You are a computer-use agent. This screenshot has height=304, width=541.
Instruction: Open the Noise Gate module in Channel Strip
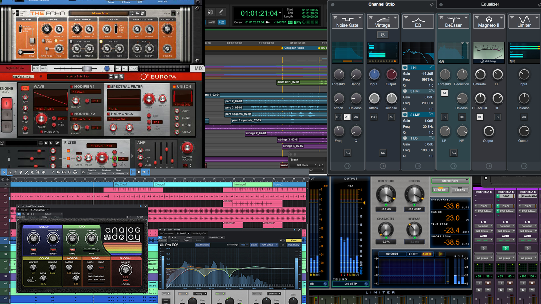[x=347, y=21]
